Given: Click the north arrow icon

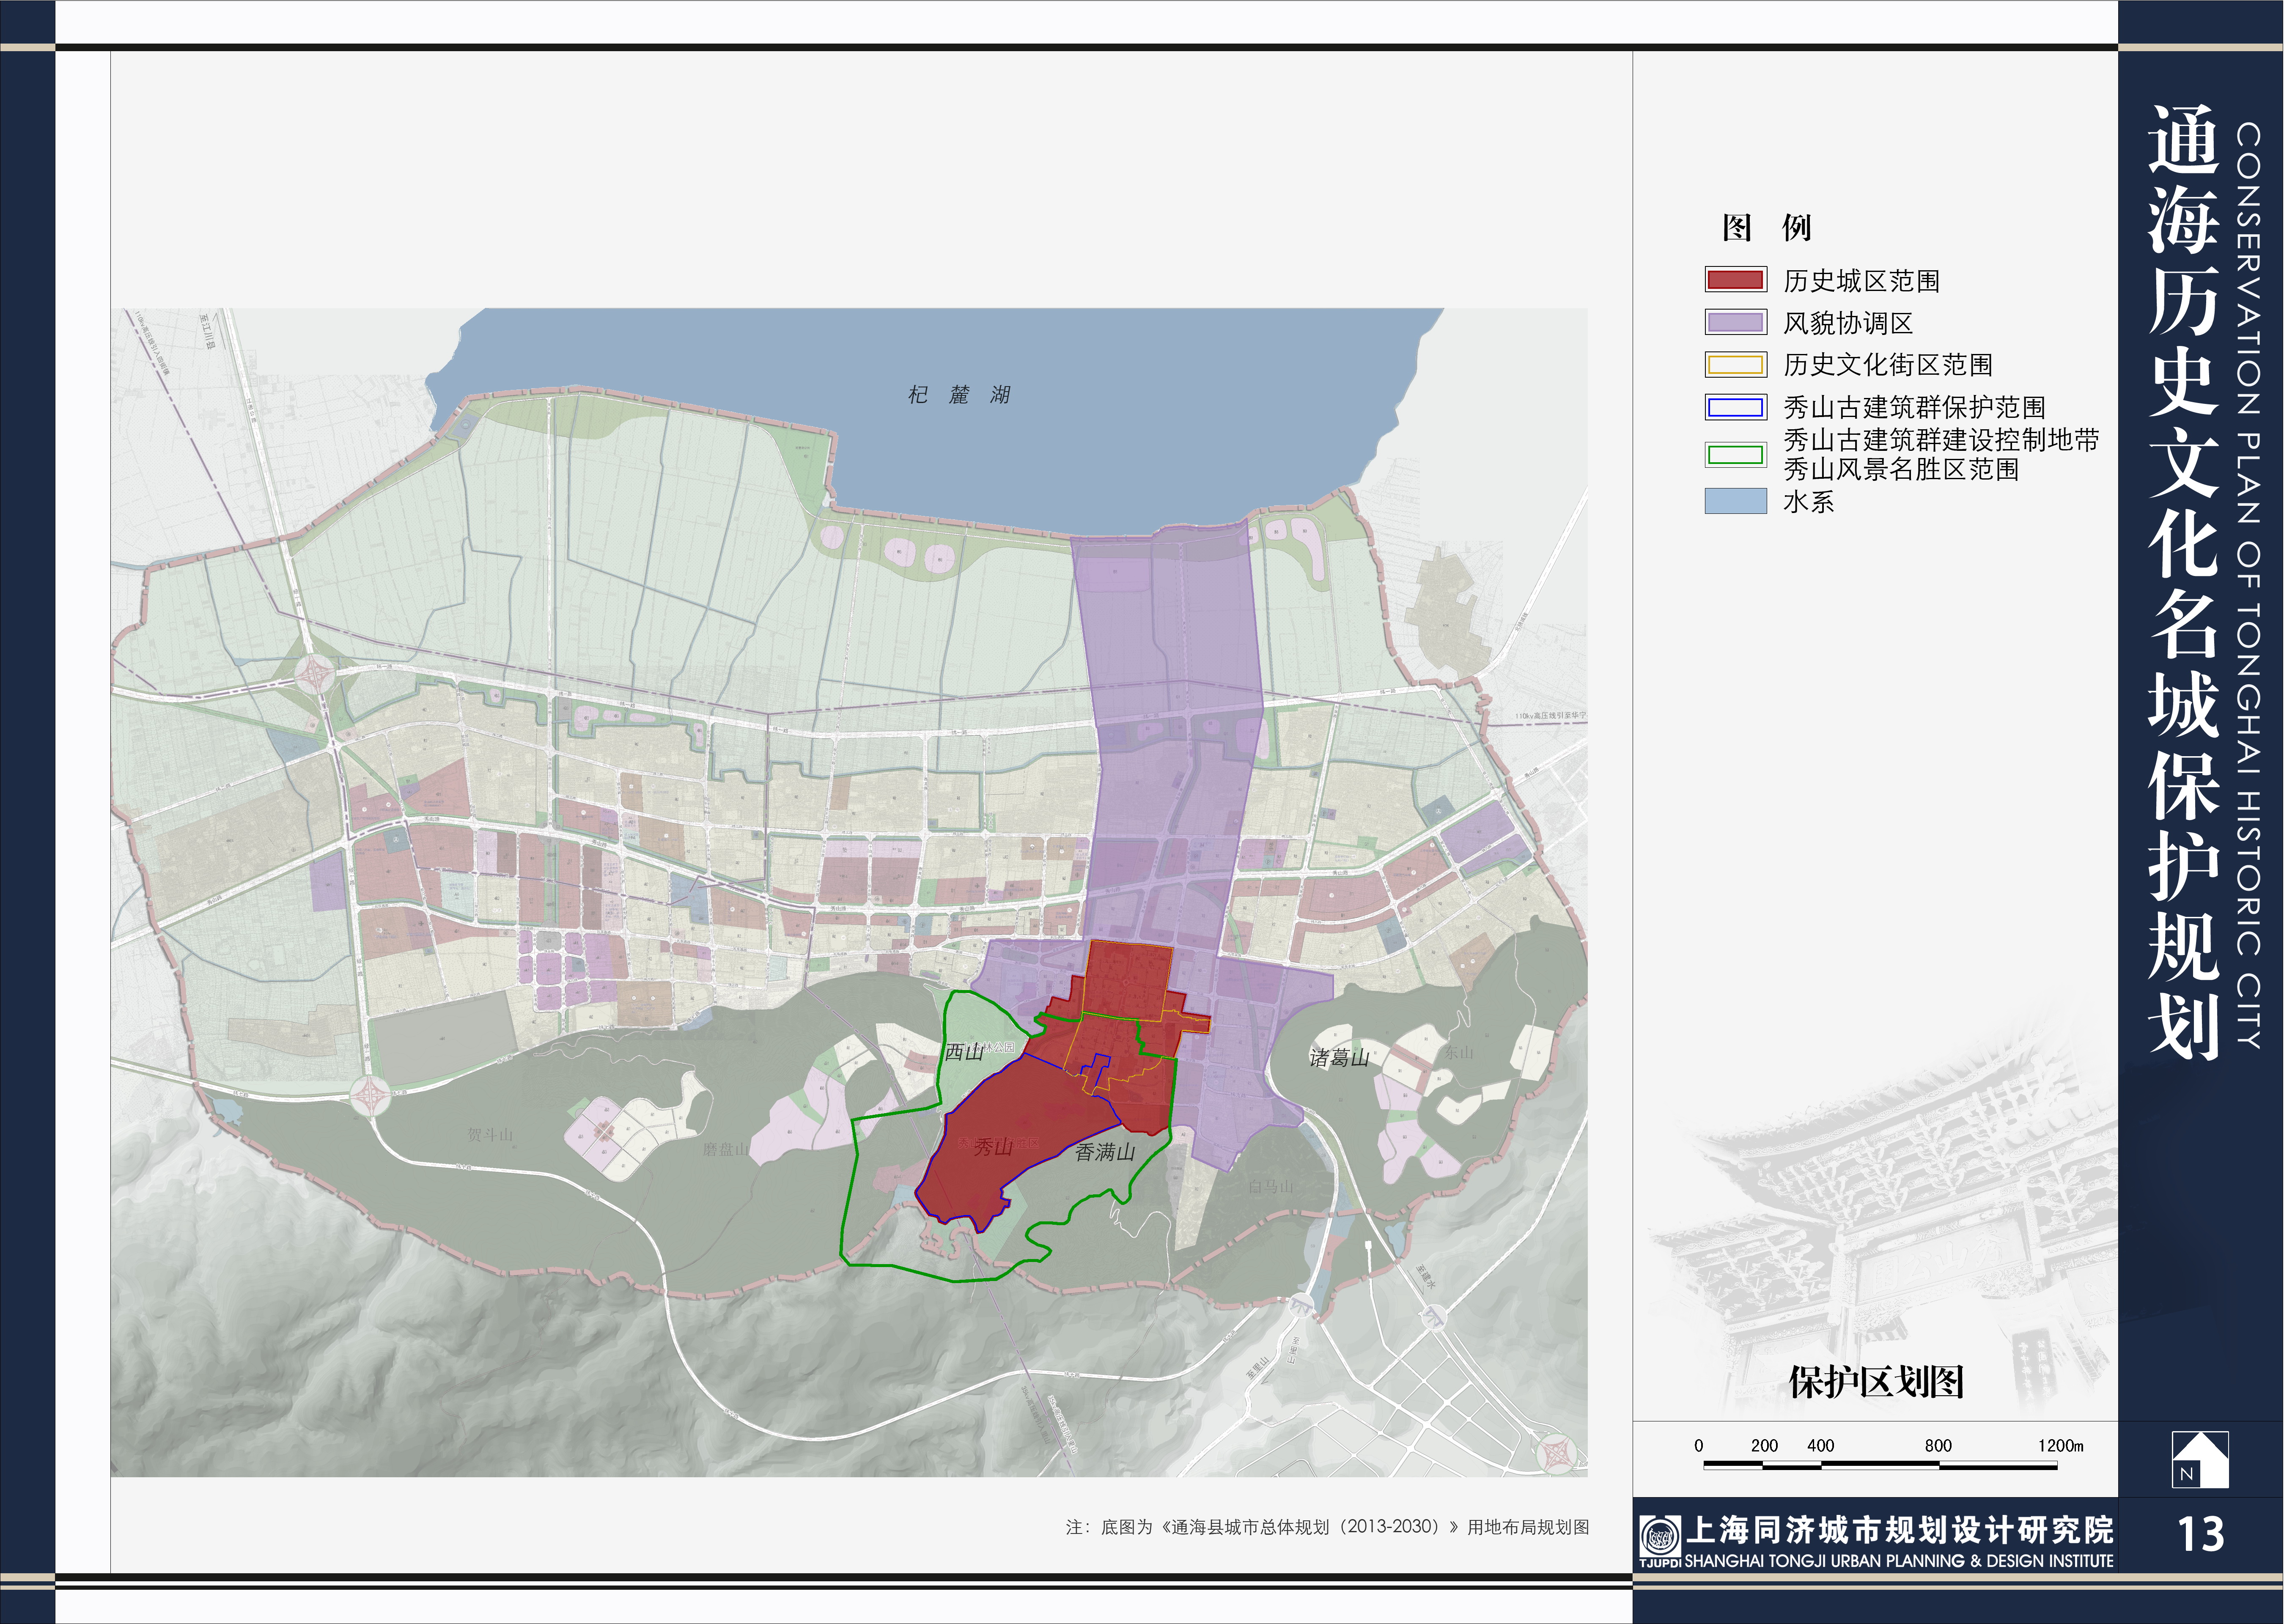Looking at the screenshot, I should [2199, 1460].
